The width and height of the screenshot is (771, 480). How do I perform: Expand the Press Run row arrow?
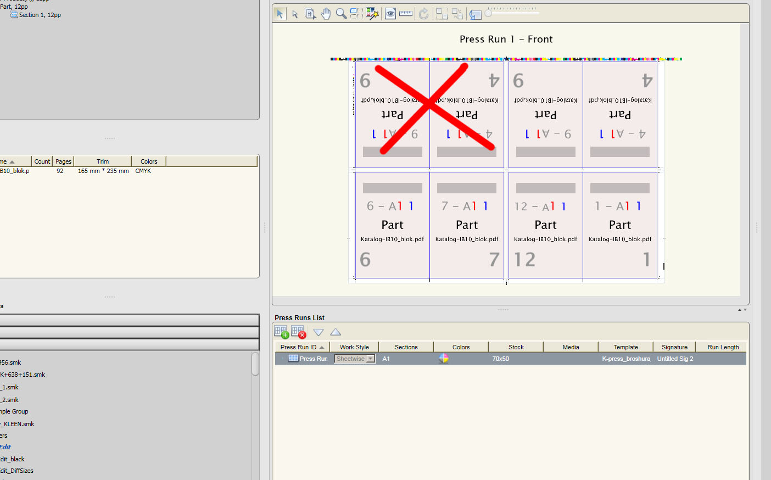click(x=282, y=359)
